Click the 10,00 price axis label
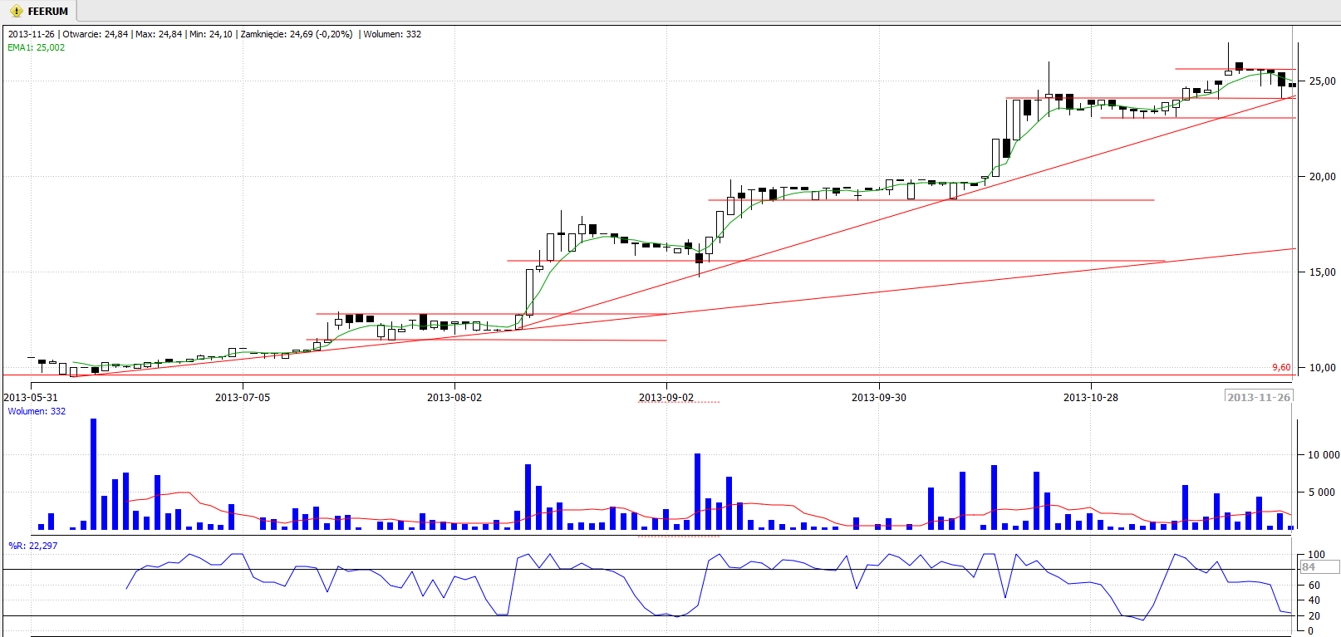The image size is (1341, 637). click(1323, 368)
